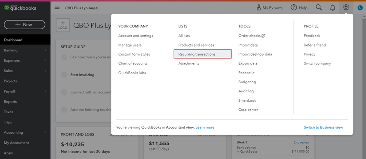Select Recurring transactions
Screen dimensions: 366x159
[x=203, y=54]
